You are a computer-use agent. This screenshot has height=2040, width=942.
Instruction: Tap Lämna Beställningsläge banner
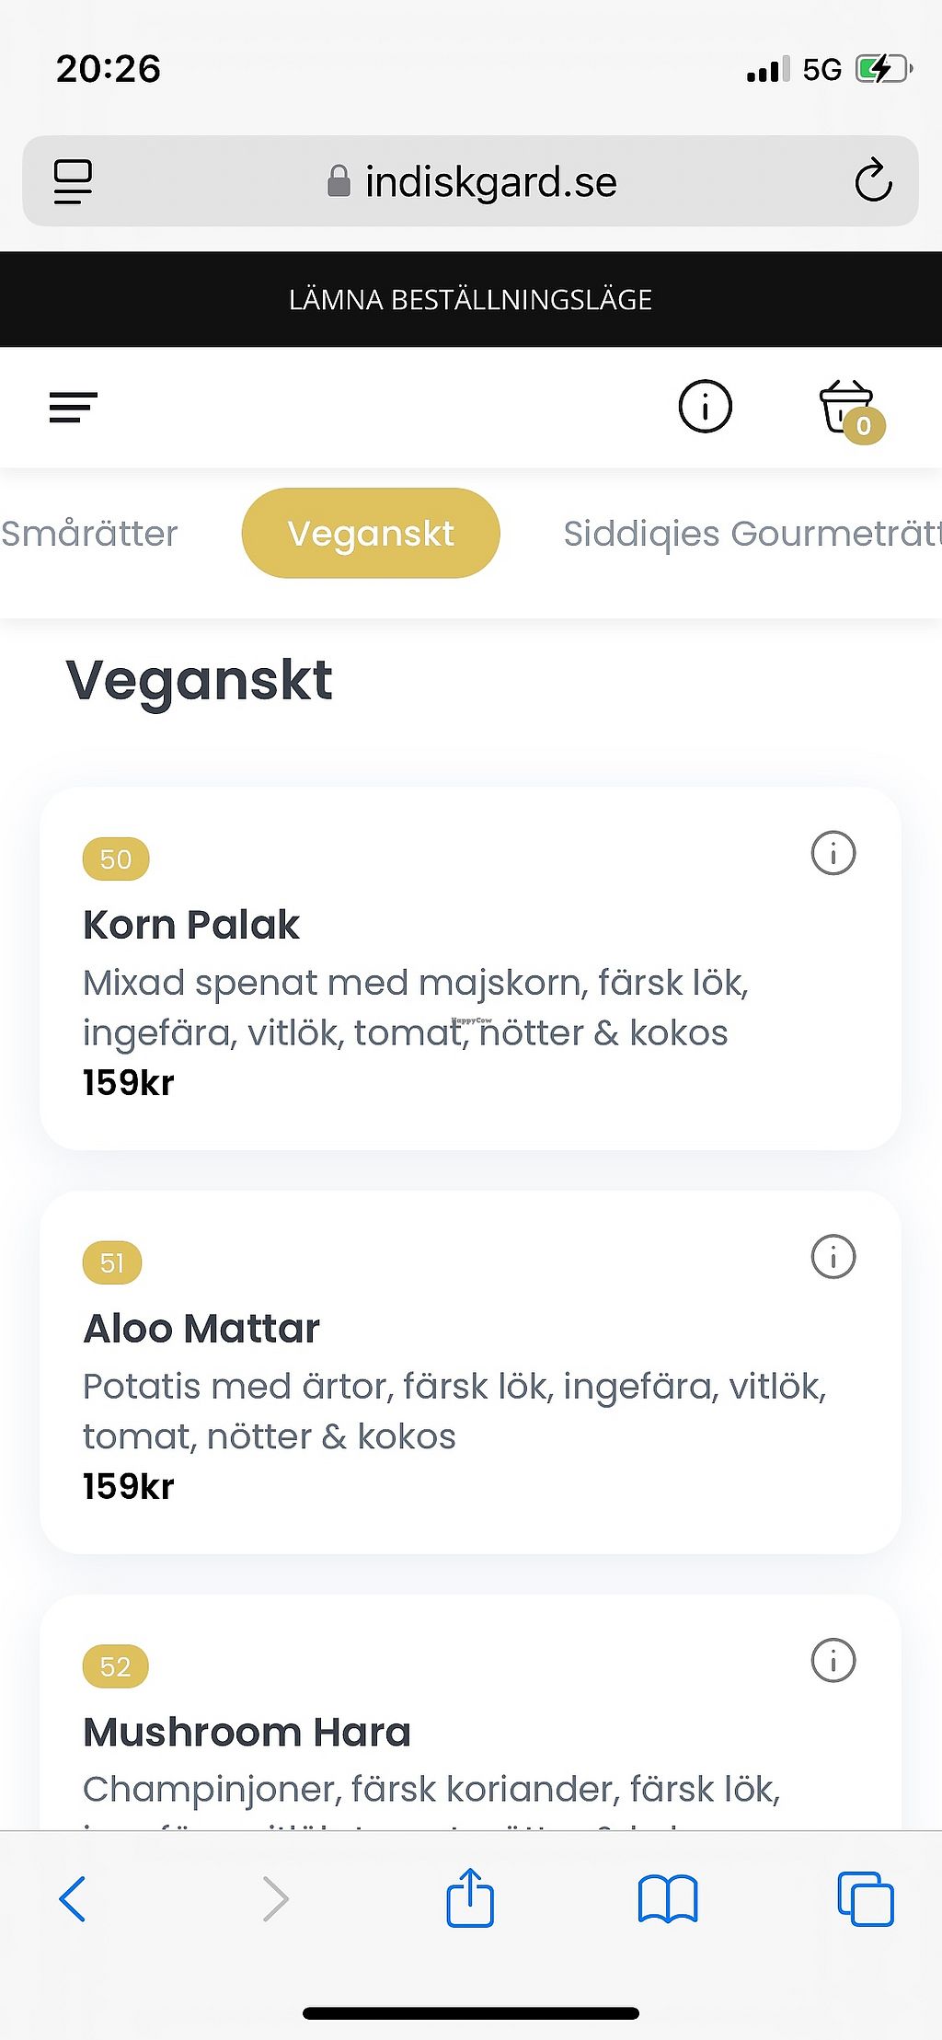470,300
